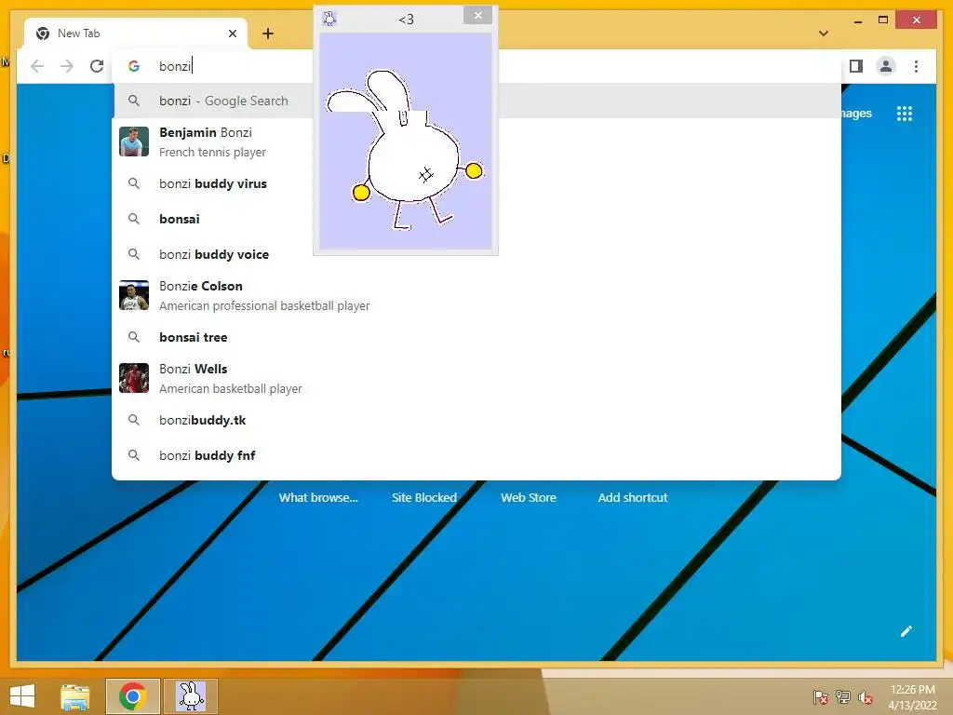
Task: Click the bunny app taskbar icon
Action: [x=191, y=696]
